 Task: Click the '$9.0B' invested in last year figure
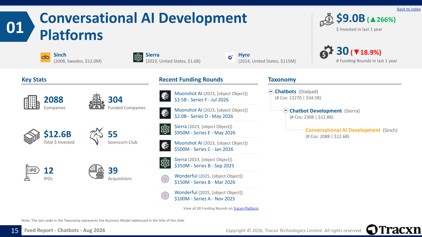[x=351, y=18]
